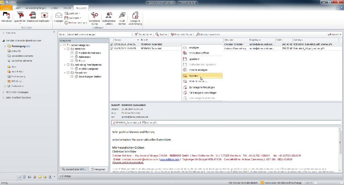Click the smime.p7s attachment in preview
This screenshot has height=185, width=344.
click(150, 123)
